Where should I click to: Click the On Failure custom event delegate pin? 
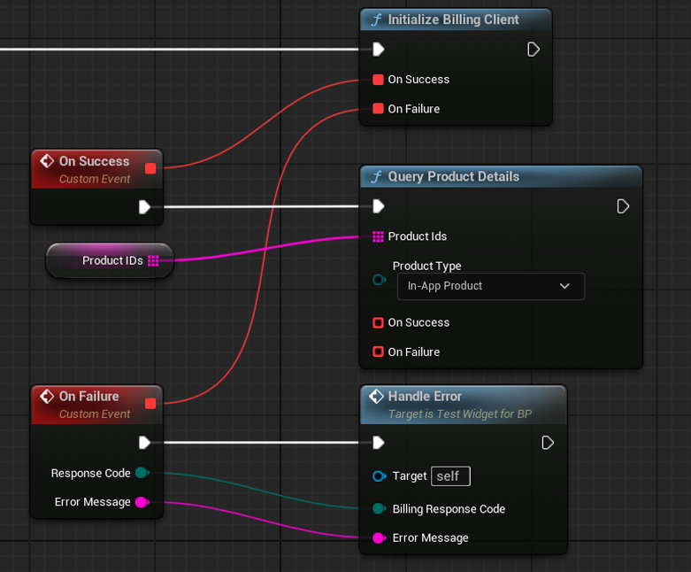(x=150, y=404)
